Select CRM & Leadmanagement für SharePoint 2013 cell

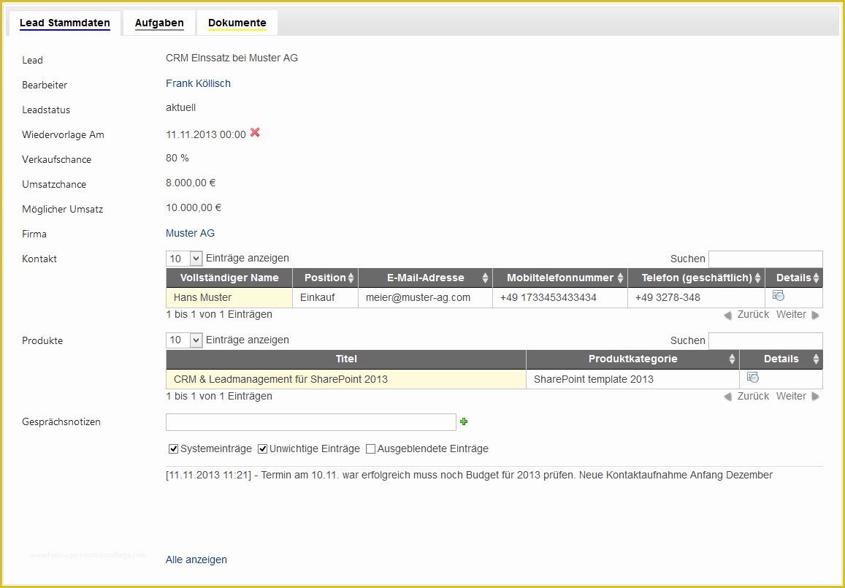346,379
